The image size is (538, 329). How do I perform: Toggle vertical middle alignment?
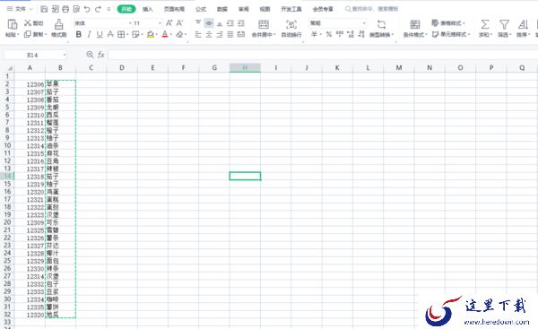[x=209, y=23]
